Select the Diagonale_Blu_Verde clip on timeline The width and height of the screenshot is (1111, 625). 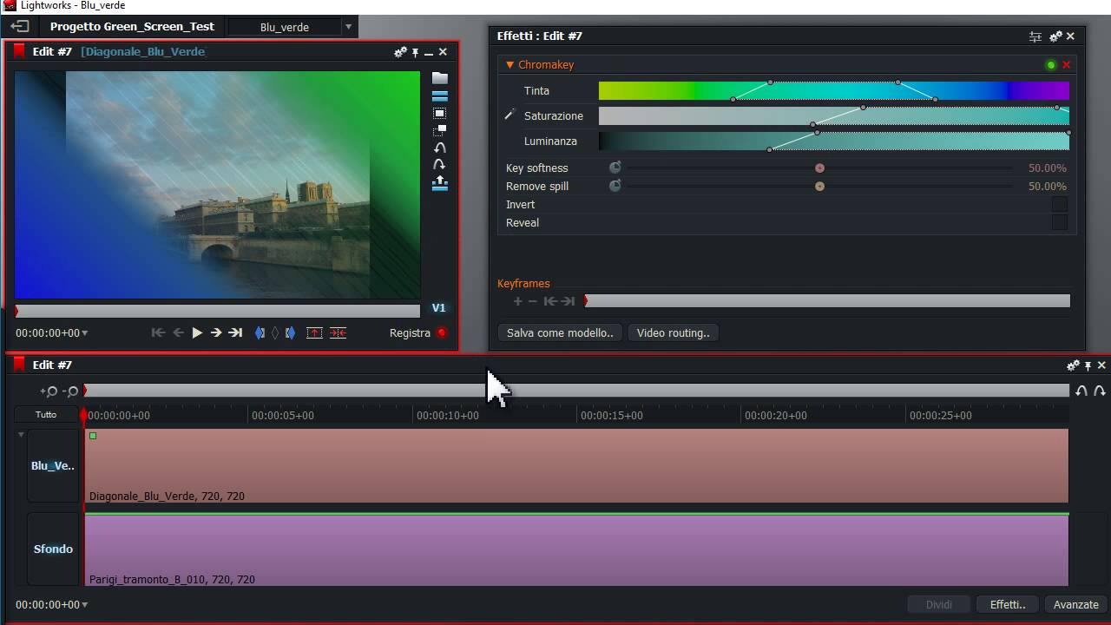(x=576, y=465)
